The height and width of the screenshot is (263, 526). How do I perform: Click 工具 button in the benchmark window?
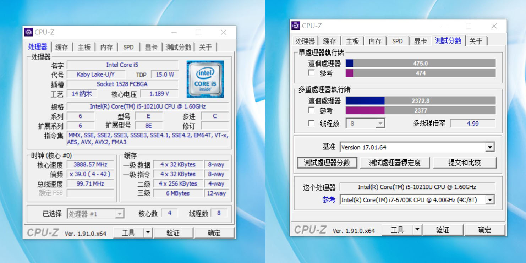tap(398, 230)
